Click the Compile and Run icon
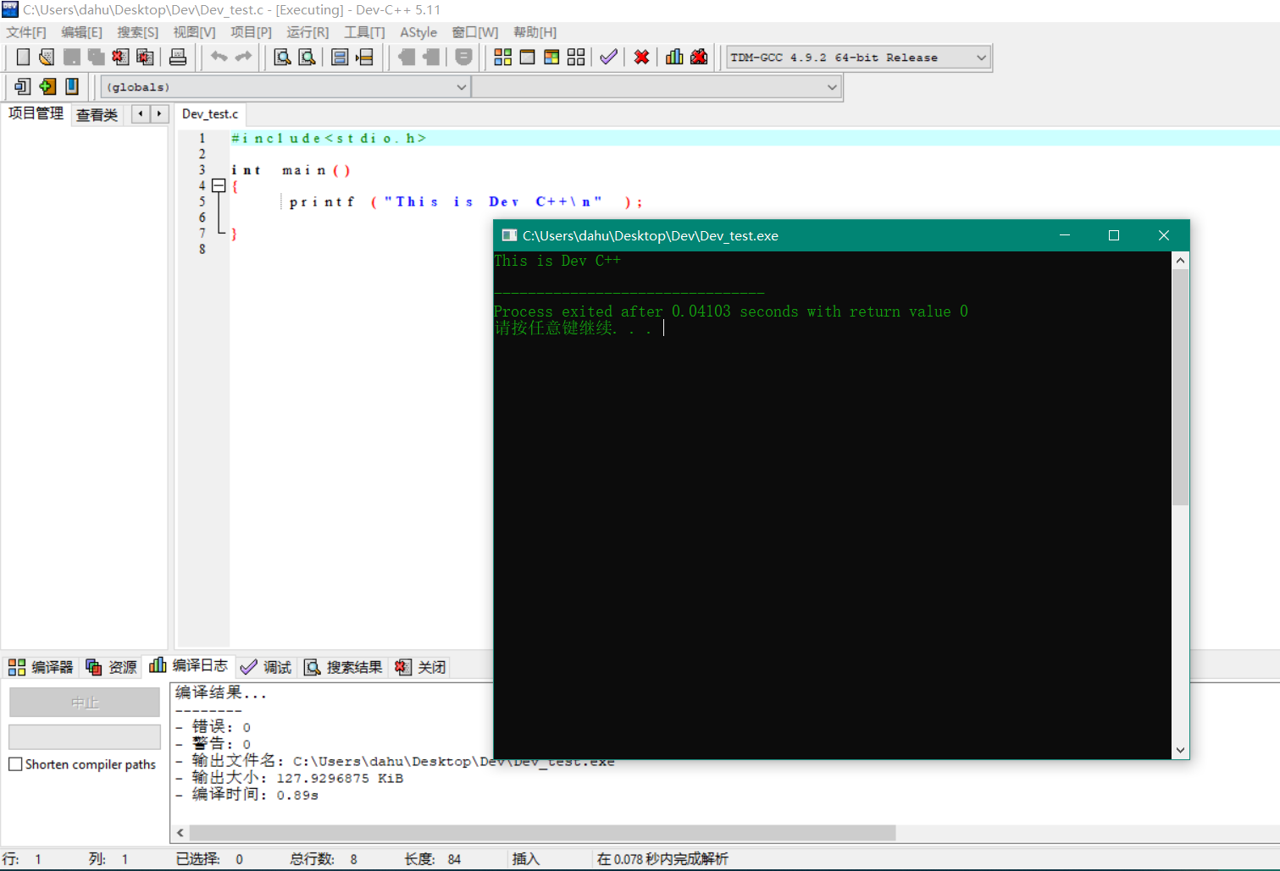1280x871 pixels. coord(551,57)
